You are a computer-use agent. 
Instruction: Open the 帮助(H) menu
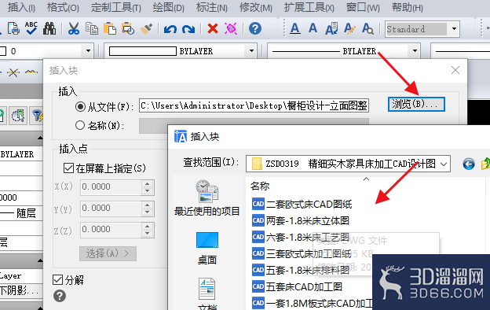coord(408,7)
